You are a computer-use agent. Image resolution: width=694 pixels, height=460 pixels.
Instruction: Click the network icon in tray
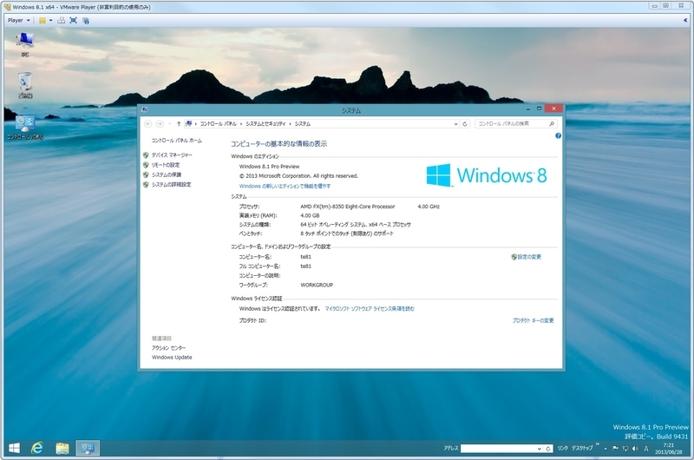625,449
